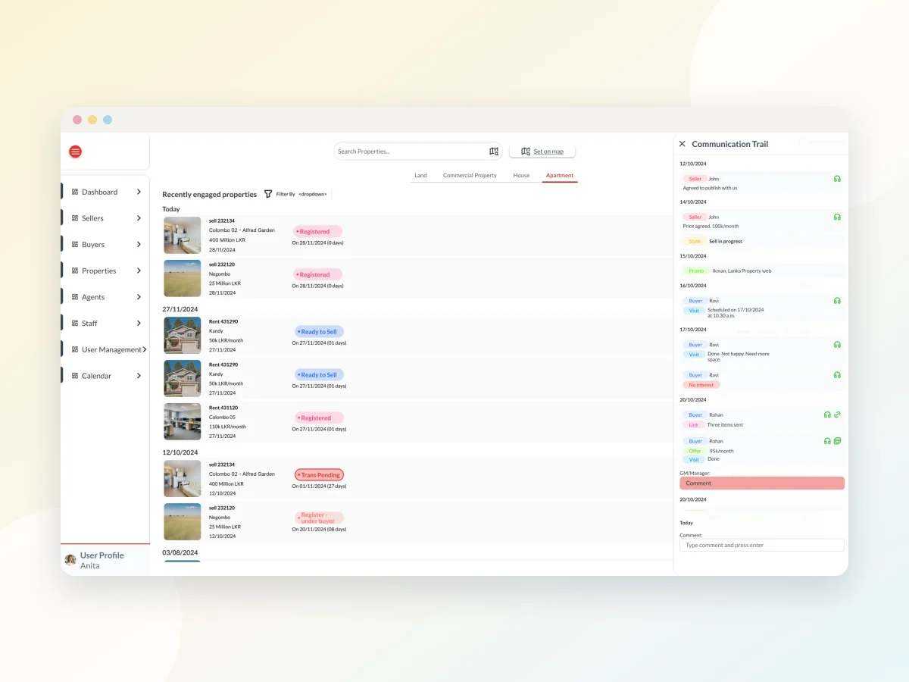Image resolution: width=909 pixels, height=682 pixels.
Task: Click the filter funnel icon
Action: click(x=268, y=194)
